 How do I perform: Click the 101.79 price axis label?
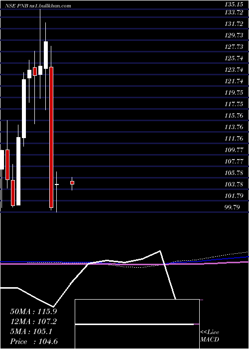pyautogui.click(x=234, y=196)
